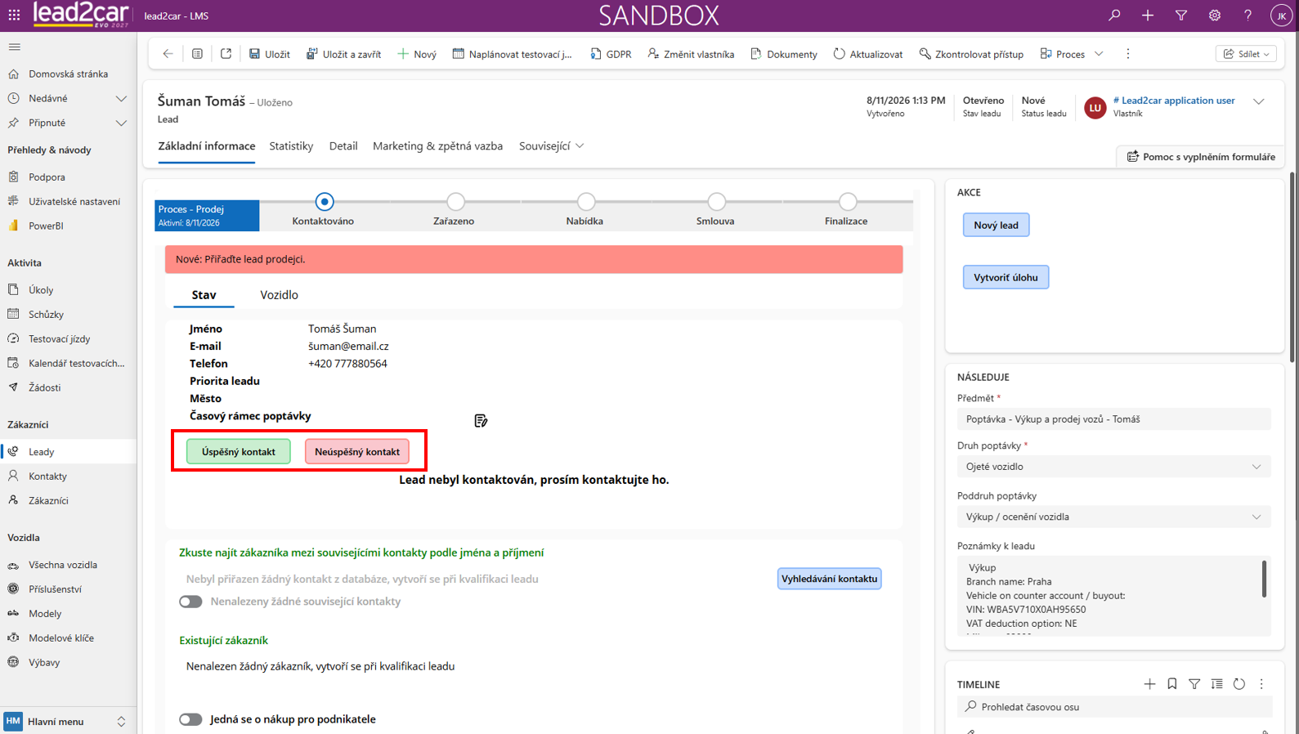Switch to the Detail tab

pyautogui.click(x=343, y=146)
